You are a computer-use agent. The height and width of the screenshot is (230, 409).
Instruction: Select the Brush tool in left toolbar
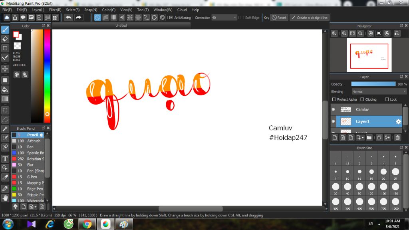tap(5, 30)
